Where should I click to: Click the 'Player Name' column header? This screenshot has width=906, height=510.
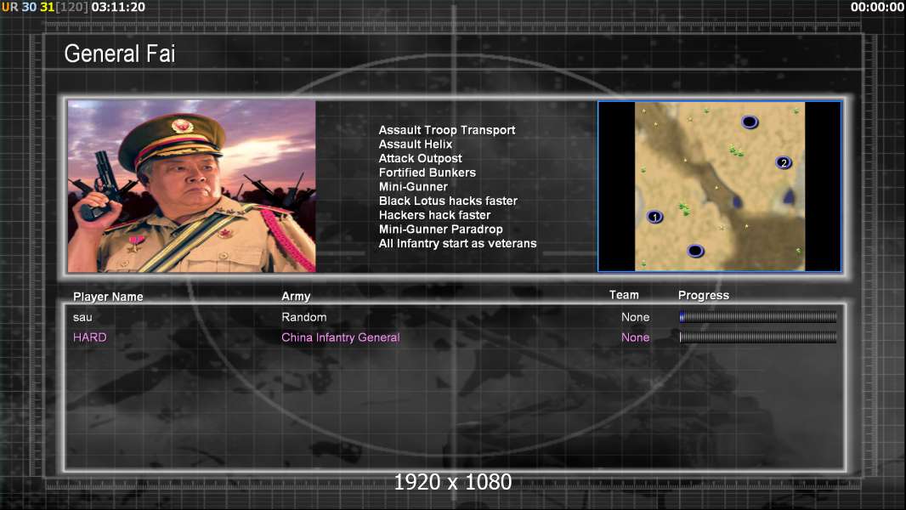108,297
